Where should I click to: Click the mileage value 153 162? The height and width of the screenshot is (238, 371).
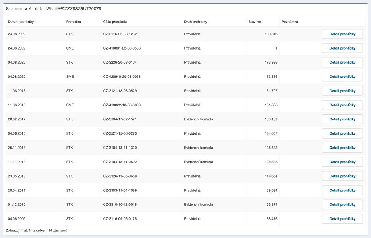[271, 119]
